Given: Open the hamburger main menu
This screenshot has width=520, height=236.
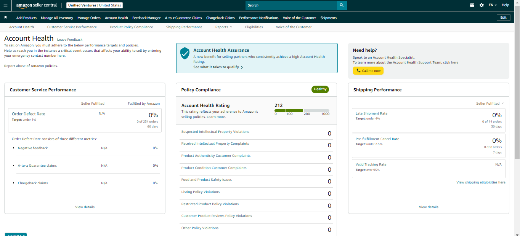Looking at the screenshot, I should pos(5,5).
